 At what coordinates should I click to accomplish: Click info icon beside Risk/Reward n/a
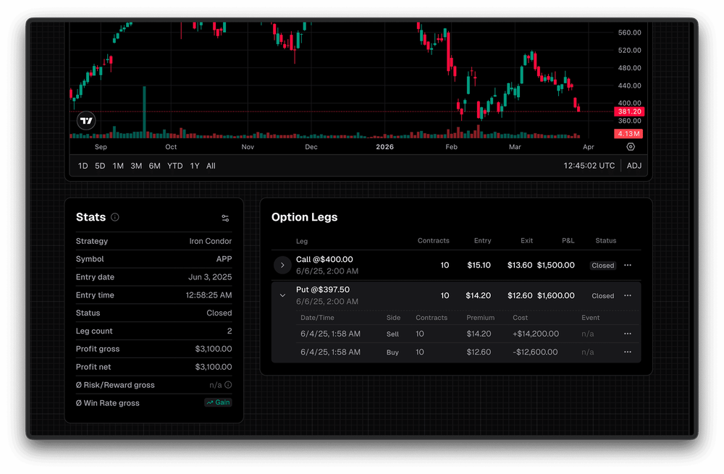[228, 384]
